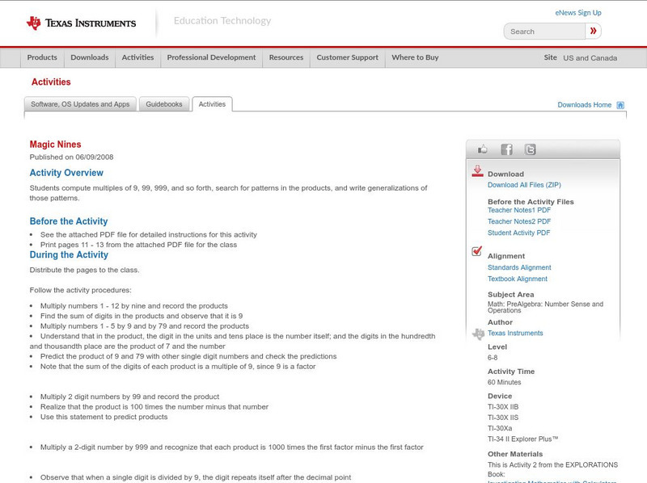
Task: Click the Activity Overview heading
Action: (66, 173)
